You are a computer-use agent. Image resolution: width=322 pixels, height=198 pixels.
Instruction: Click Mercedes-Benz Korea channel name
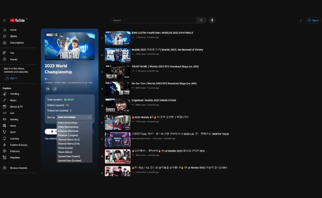pos(141,139)
